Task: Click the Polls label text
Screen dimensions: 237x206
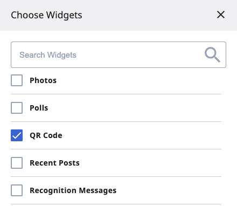Action: point(39,108)
